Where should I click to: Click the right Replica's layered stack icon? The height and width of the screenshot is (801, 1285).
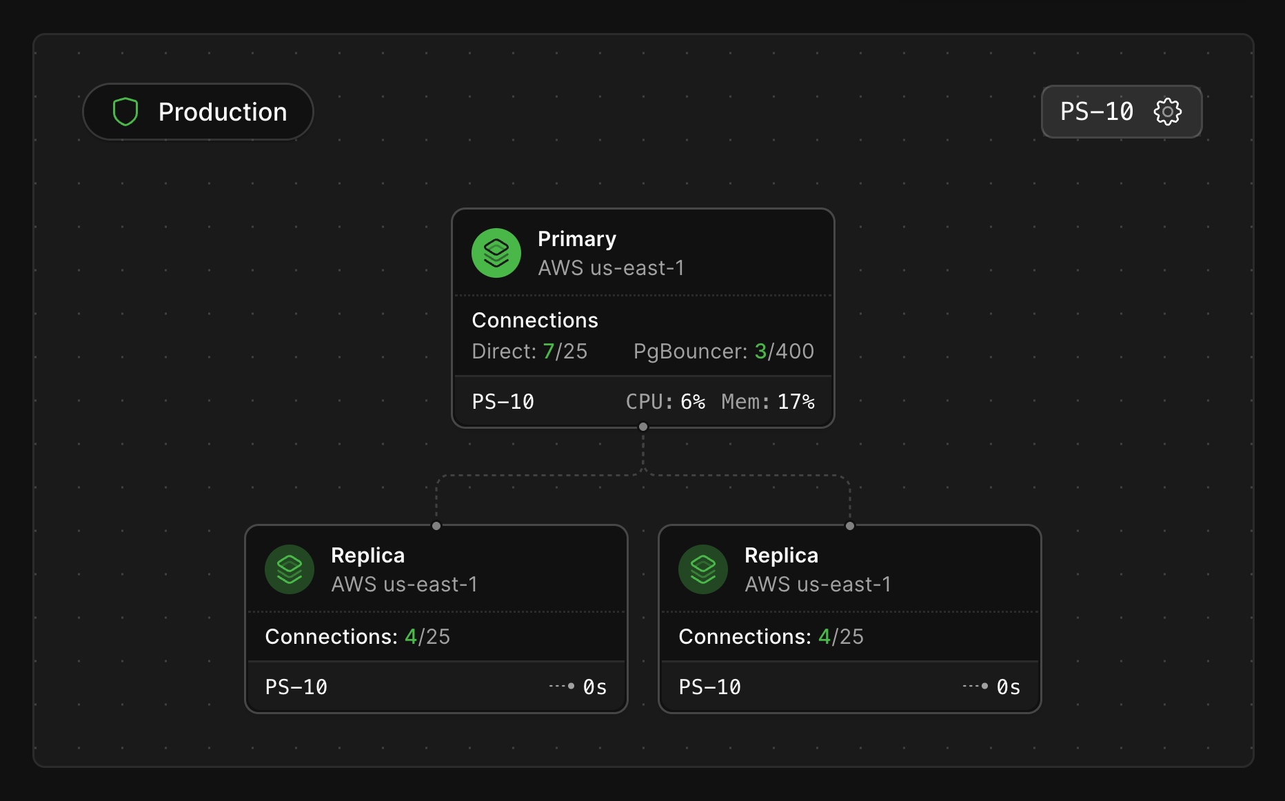coord(703,569)
